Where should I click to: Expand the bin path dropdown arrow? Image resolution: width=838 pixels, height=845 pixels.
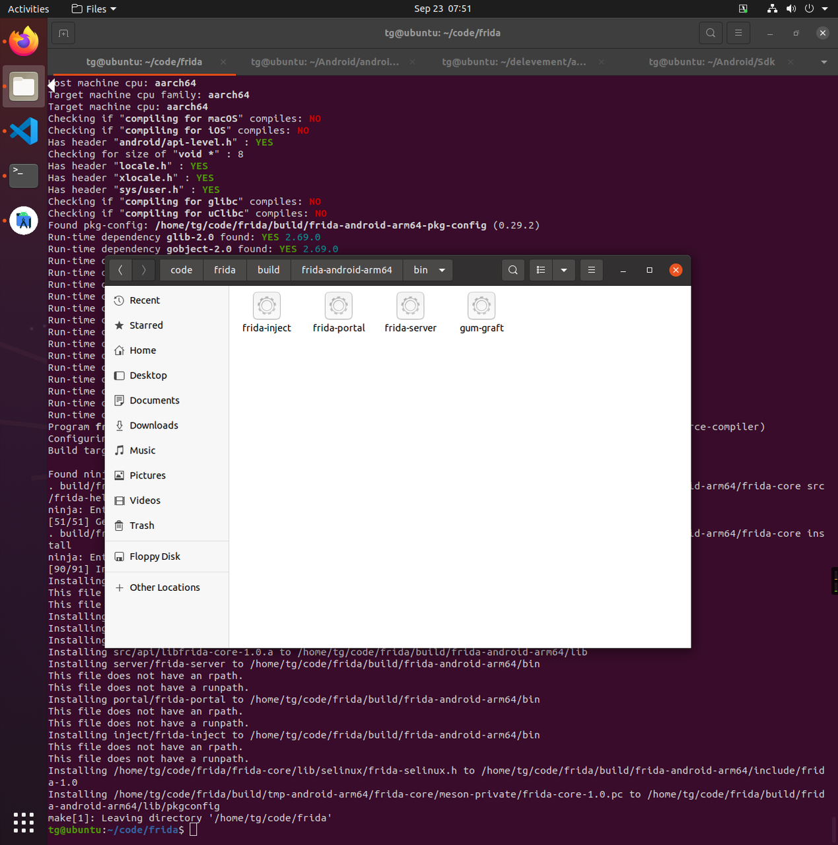point(442,270)
